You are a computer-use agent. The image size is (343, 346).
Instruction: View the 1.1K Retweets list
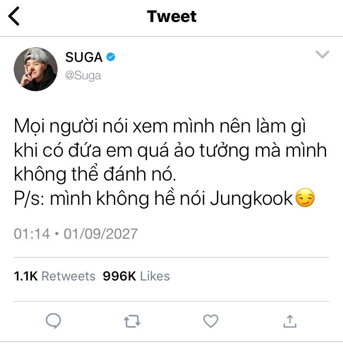tap(54, 276)
